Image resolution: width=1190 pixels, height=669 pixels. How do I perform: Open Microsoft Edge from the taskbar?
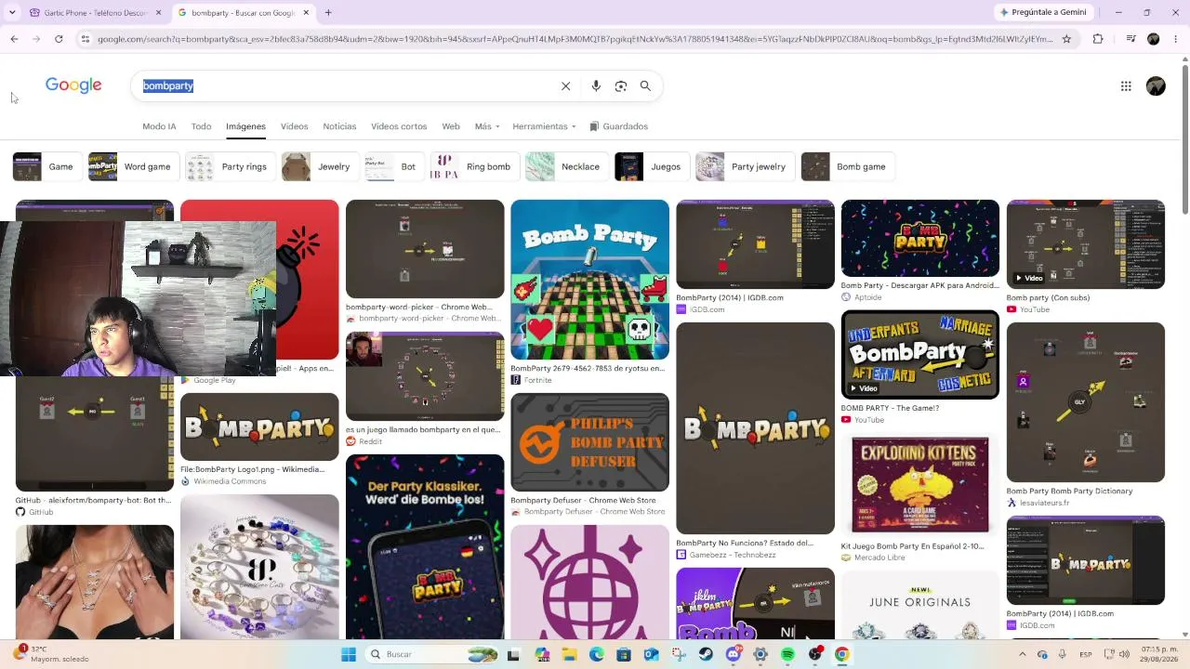pyautogui.click(x=597, y=654)
